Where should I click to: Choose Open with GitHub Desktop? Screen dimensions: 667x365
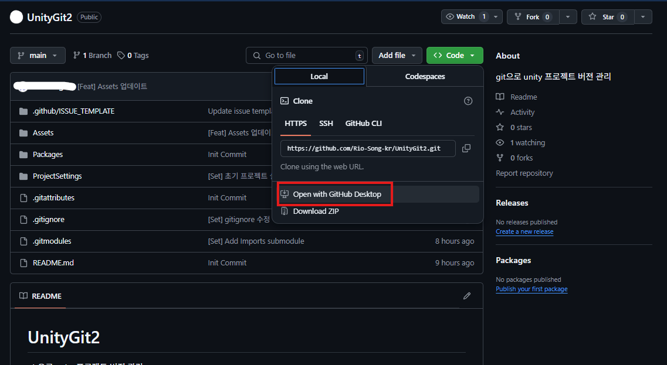[378, 194]
